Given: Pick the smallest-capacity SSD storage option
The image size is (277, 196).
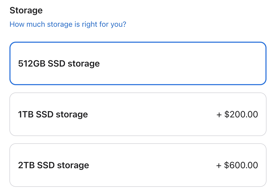Looking at the screenshot, I should click(x=138, y=63).
